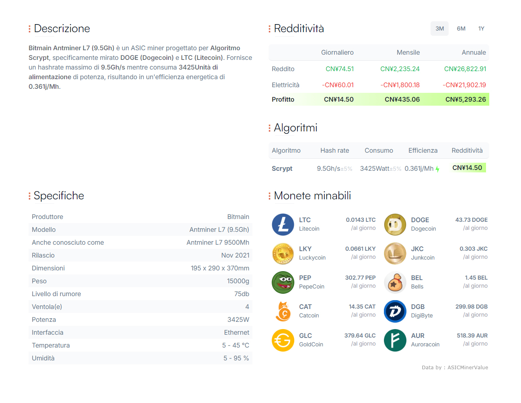Click the monthly electricity cost -CN¥1,800.18
521x403 pixels.
point(400,85)
